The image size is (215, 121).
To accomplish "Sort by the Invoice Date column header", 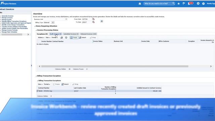I will tap(145, 41).
